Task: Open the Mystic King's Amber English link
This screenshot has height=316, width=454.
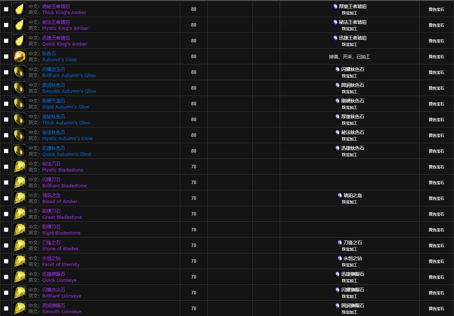Action: [x=65, y=28]
